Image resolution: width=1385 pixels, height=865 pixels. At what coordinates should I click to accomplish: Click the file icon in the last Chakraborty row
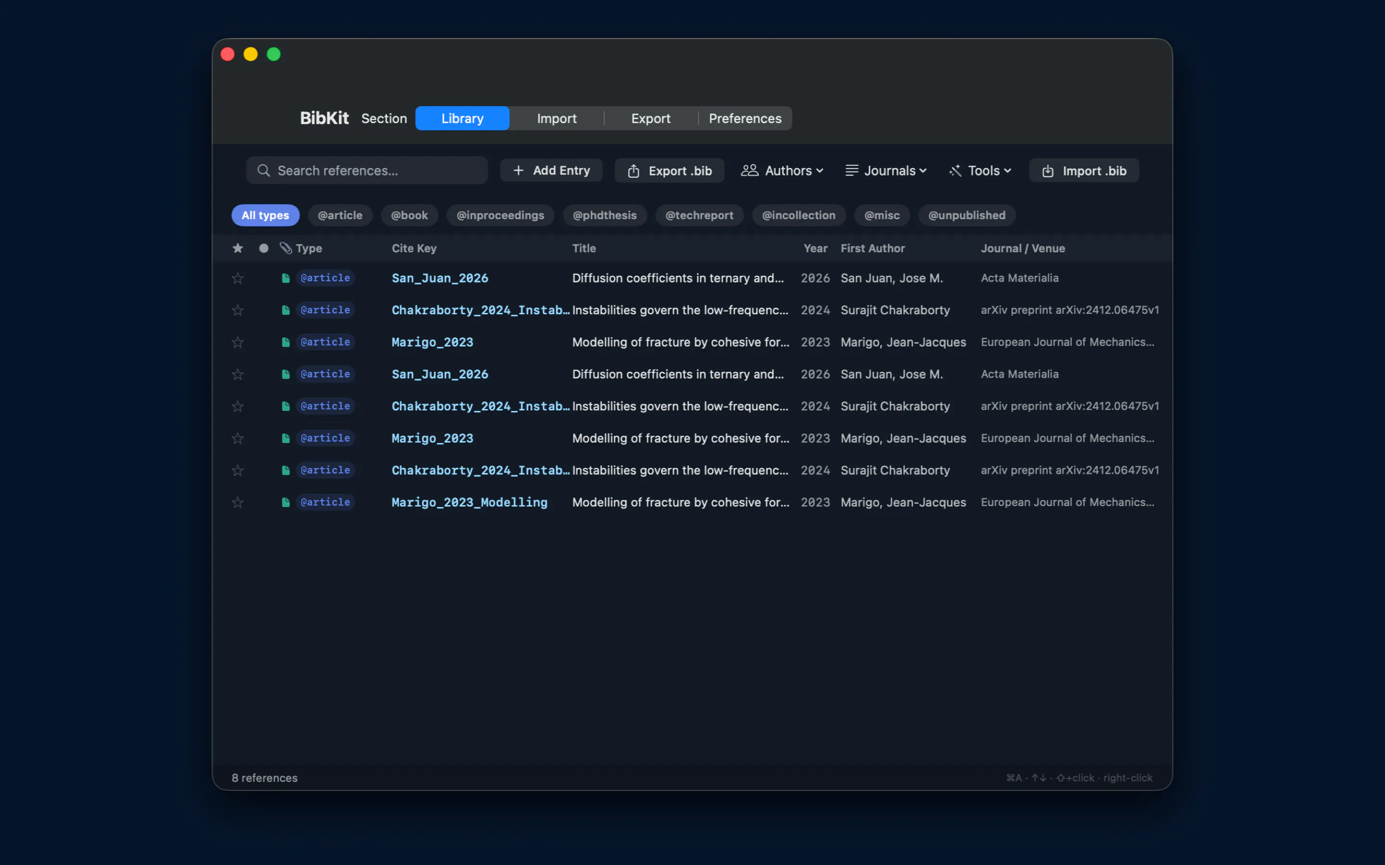(286, 470)
